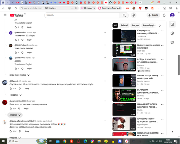Image resolution: width=180 pixels, height=144 pixels.
Task: Open the Windows Start menu
Action: pos(3,141)
